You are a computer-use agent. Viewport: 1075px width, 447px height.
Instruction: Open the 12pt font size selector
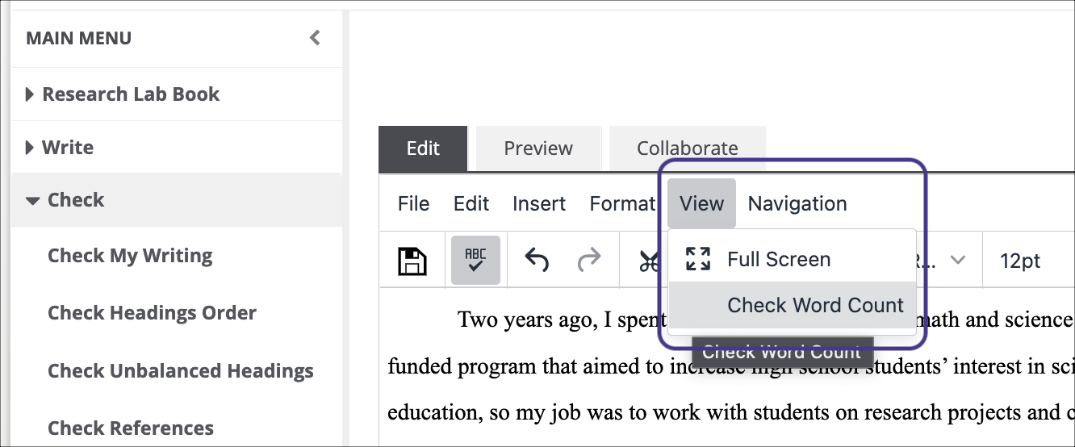1020,261
